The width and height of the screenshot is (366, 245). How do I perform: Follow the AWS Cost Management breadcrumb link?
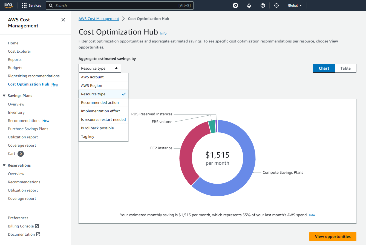99,18
